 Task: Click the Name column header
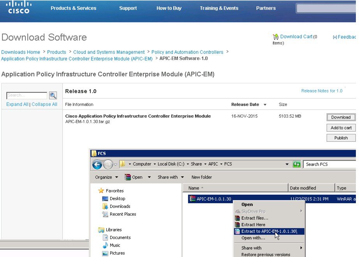coord(235,188)
